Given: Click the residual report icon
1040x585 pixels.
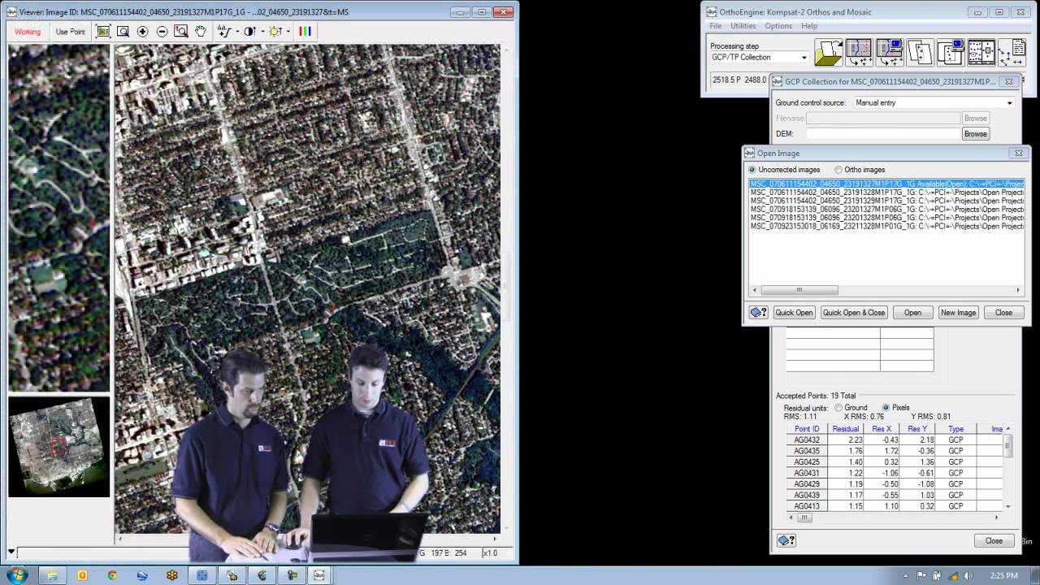Looking at the screenshot, I should point(1012,53).
